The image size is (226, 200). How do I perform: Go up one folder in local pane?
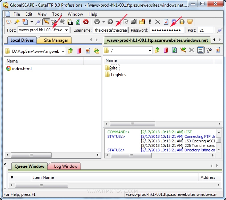tap(70, 51)
